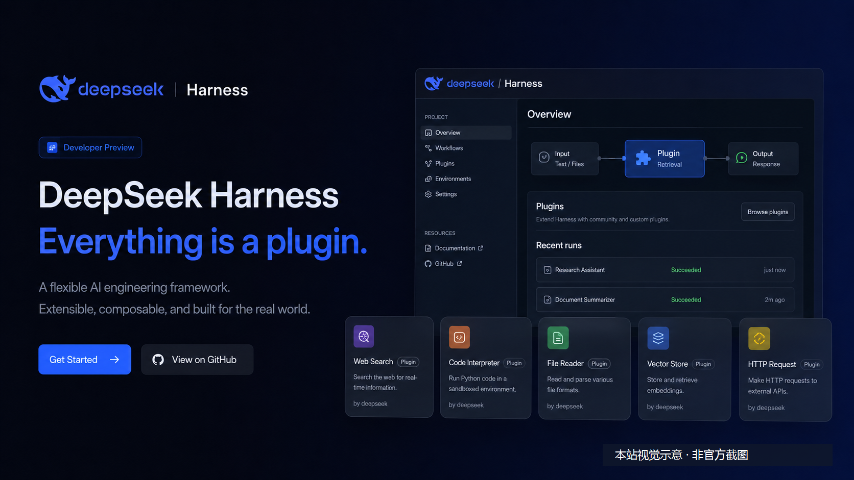Click the deepseek wordmark in the panel header
Screen dimensions: 854x480
pos(470,84)
